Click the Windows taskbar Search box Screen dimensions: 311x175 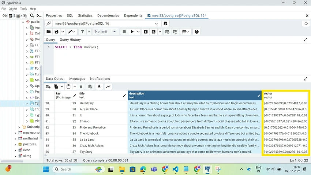click(79, 169)
